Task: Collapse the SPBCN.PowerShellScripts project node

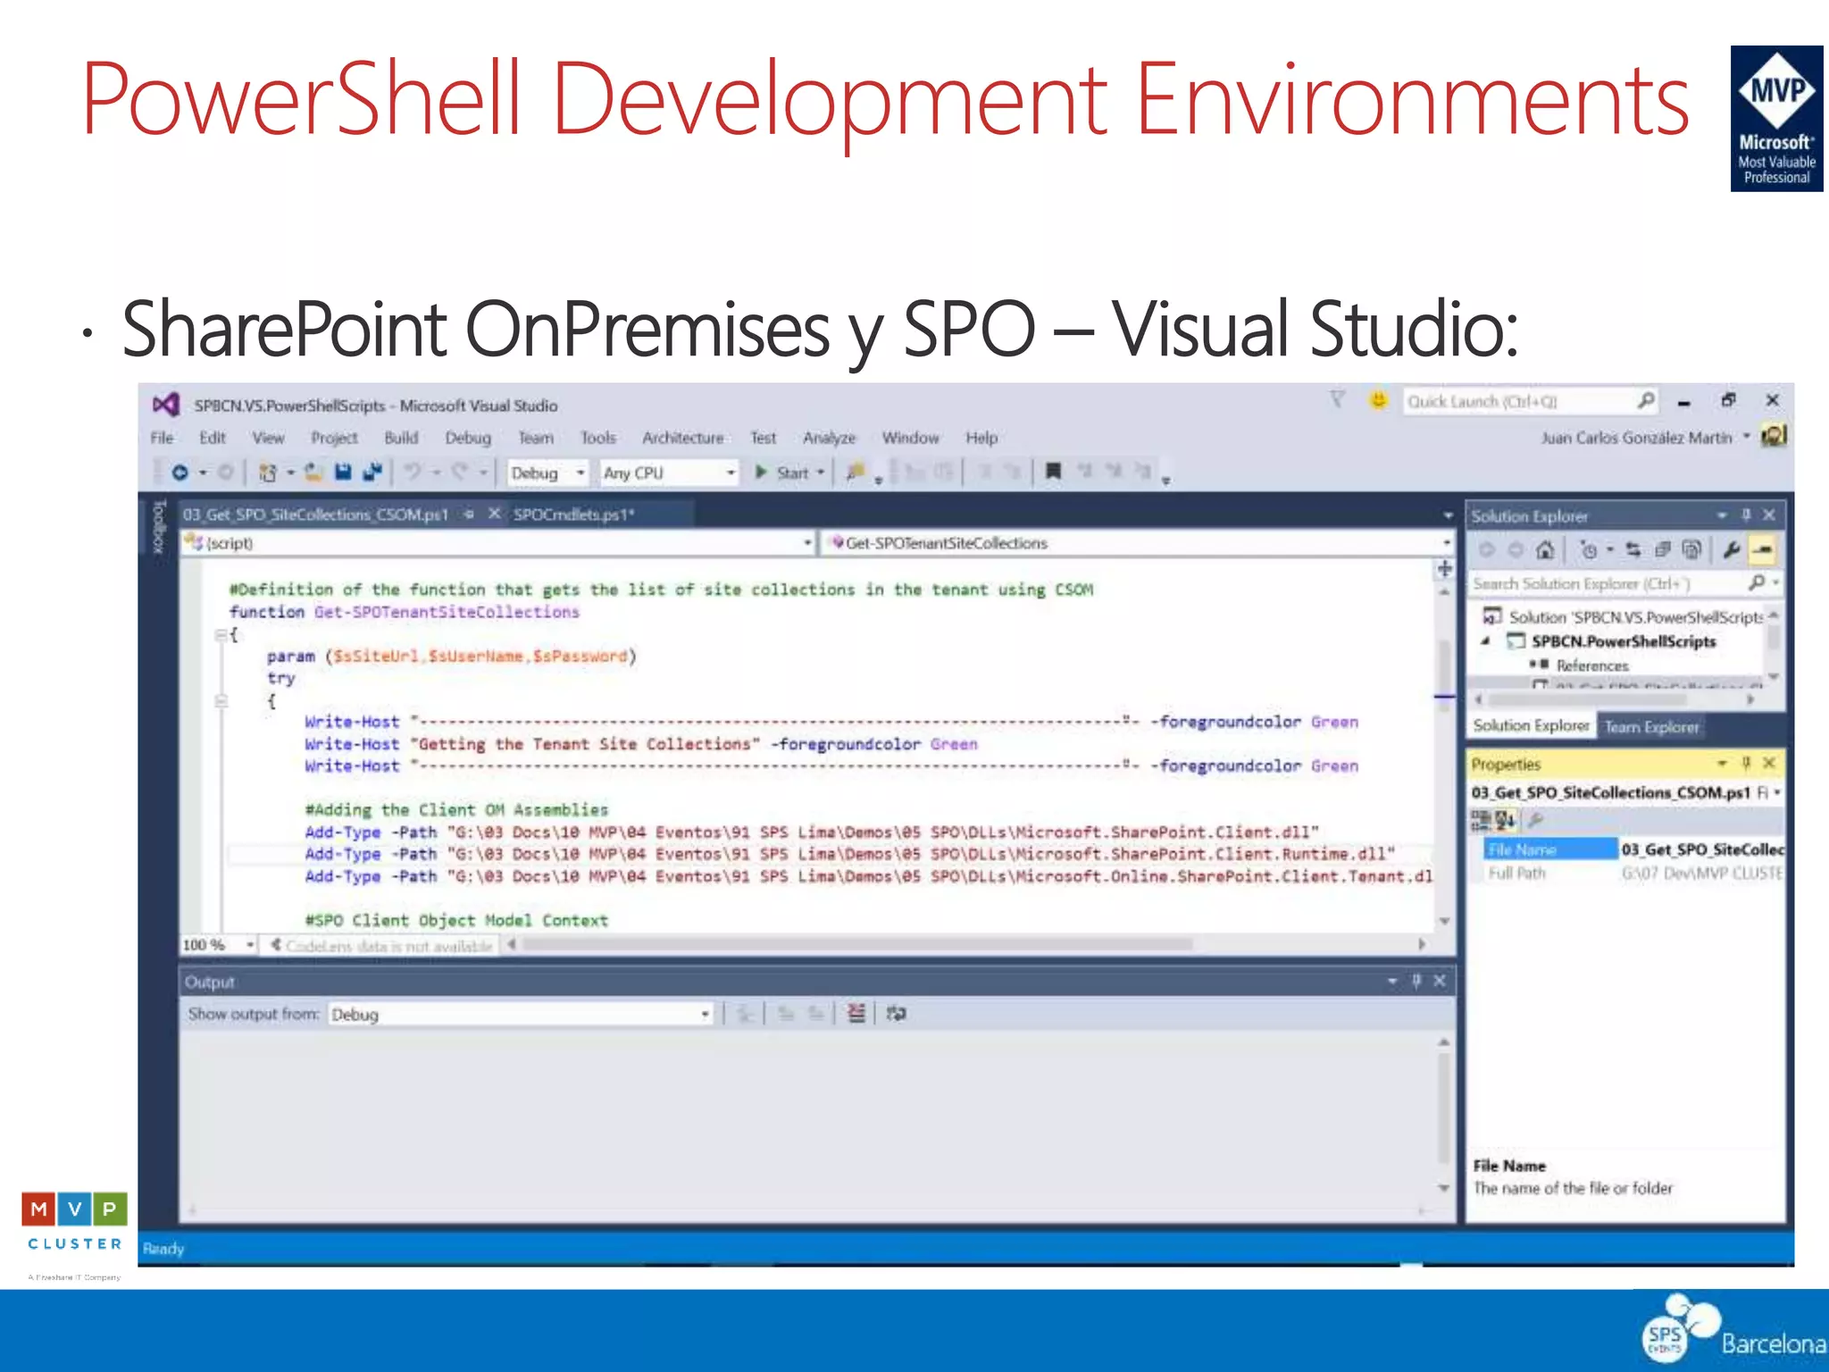Action: point(1485,641)
